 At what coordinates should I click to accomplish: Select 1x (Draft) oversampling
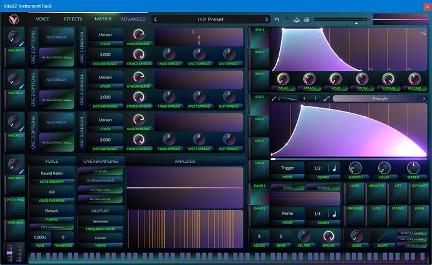[100, 171]
